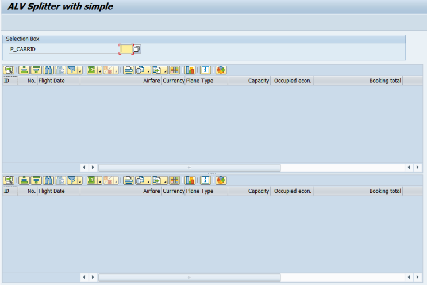427x285 pixels.
Task: Click the Selection Box frame title
Action: pyautogui.click(x=22, y=39)
